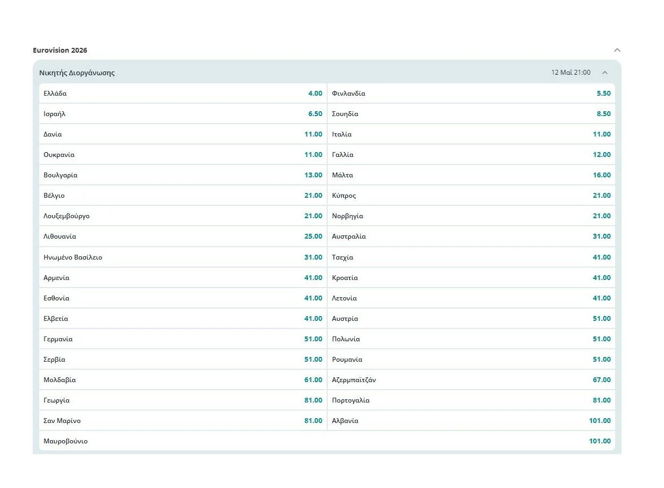This screenshot has width=664, height=488.
Task: Collapse the Eurovision 2026 section
Action: click(617, 50)
